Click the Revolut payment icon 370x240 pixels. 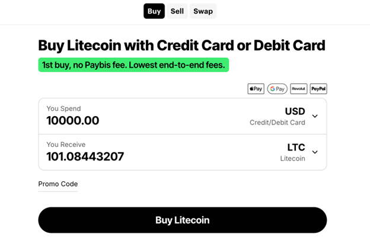click(x=298, y=89)
